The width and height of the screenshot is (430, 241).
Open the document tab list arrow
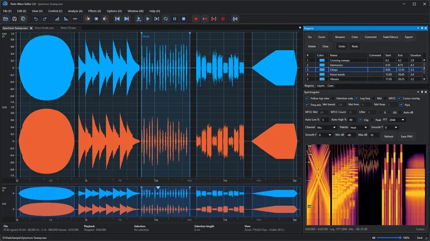[300, 28]
